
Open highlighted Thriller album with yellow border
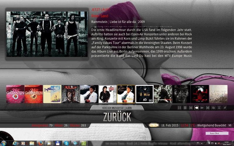coord(126,94)
